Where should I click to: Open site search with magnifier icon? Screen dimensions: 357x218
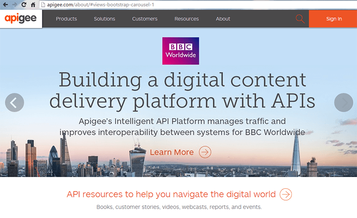point(300,19)
